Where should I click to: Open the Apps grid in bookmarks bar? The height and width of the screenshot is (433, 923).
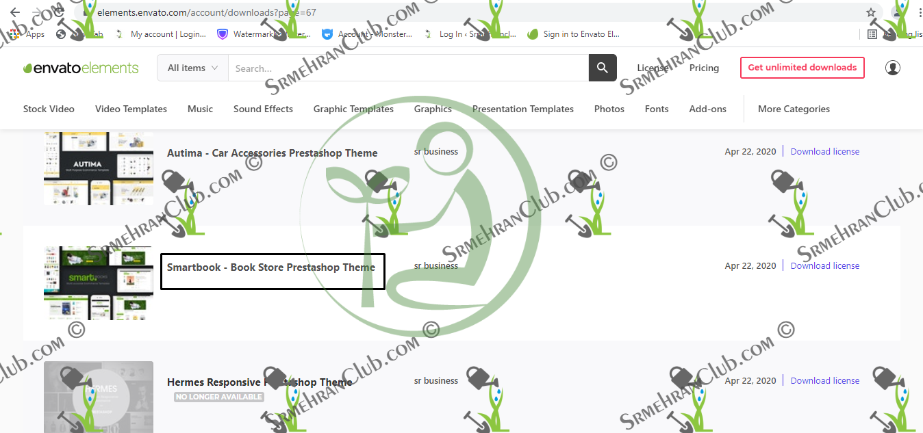click(27, 34)
